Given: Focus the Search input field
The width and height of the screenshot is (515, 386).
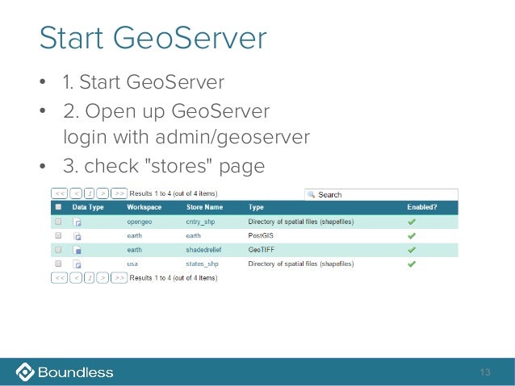Looking at the screenshot, I should coord(381,194).
